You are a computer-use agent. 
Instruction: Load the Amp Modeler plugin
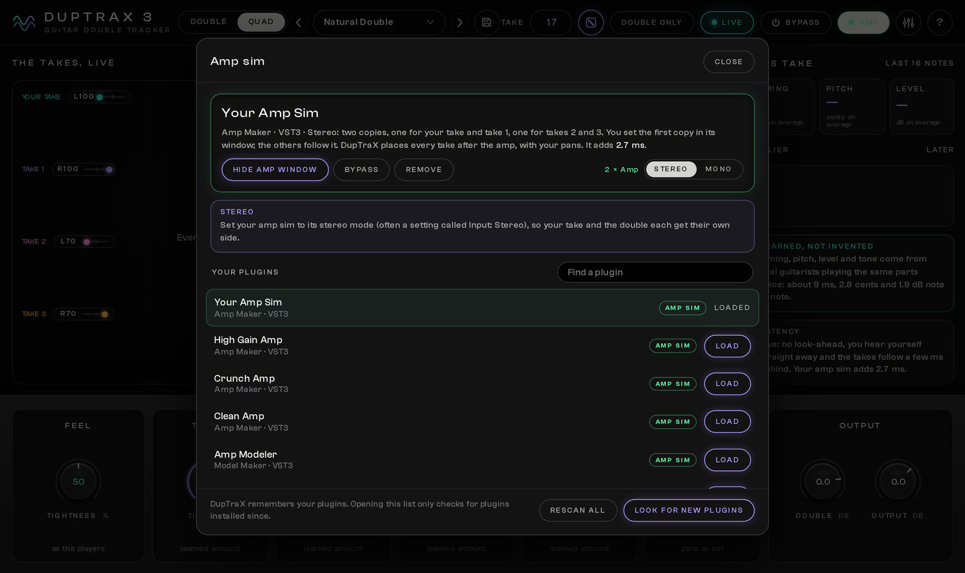tap(727, 460)
